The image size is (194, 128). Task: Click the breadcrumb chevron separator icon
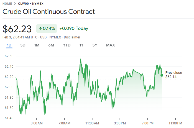[15, 4]
